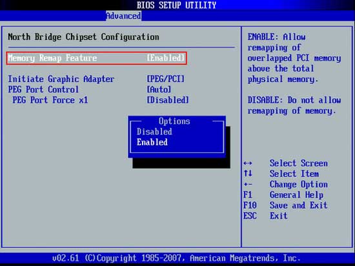Click the plus-minus Change Option symbol
This screenshot has height=266, width=355.
tap(248, 184)
